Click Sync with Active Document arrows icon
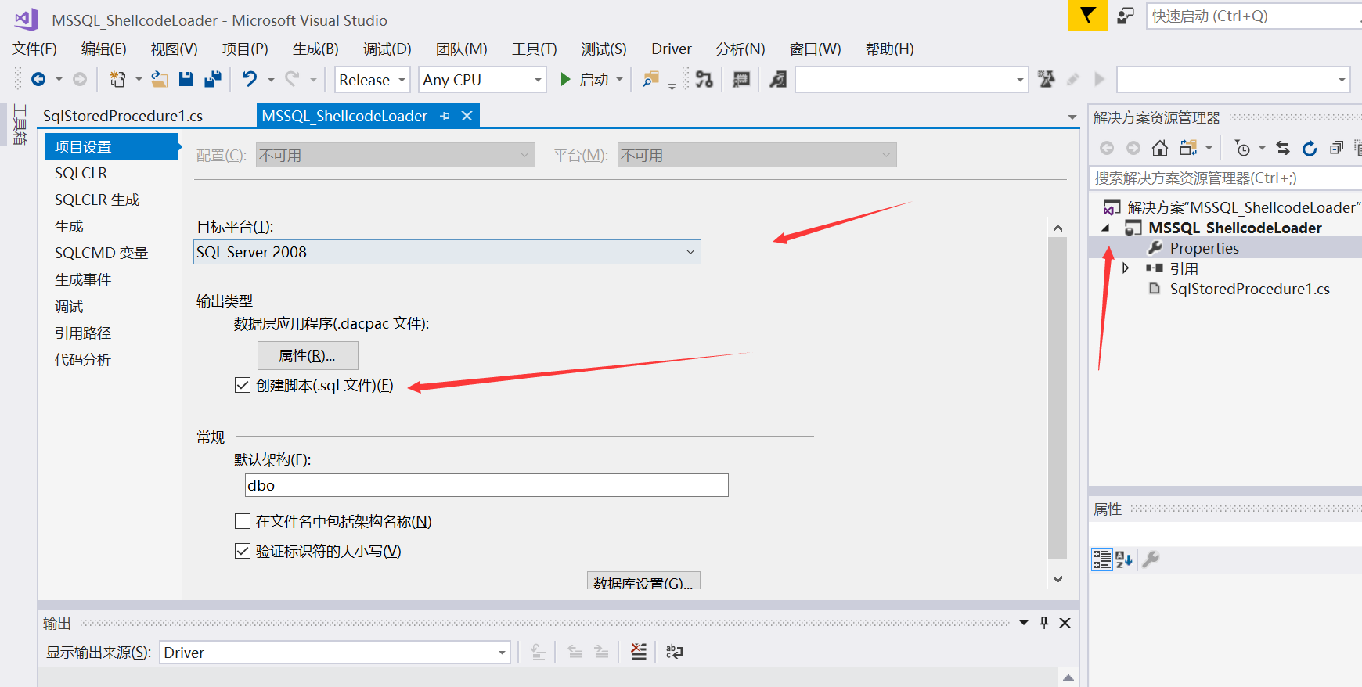Image resolution: width=1362 pixels, height=687 pixels. [x=1283, y=148]
